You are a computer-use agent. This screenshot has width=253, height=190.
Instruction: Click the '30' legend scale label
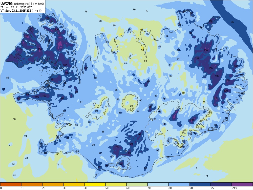coord(65,188)
